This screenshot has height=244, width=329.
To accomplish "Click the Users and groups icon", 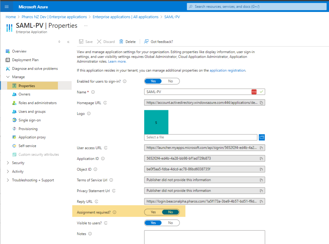I will [14, 111].
